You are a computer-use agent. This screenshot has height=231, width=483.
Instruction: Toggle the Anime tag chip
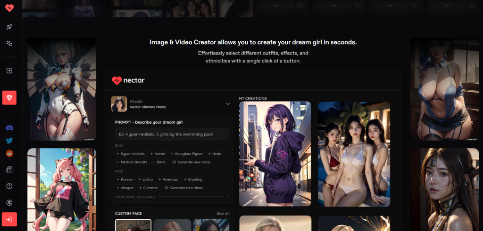[x=158, y=154]
